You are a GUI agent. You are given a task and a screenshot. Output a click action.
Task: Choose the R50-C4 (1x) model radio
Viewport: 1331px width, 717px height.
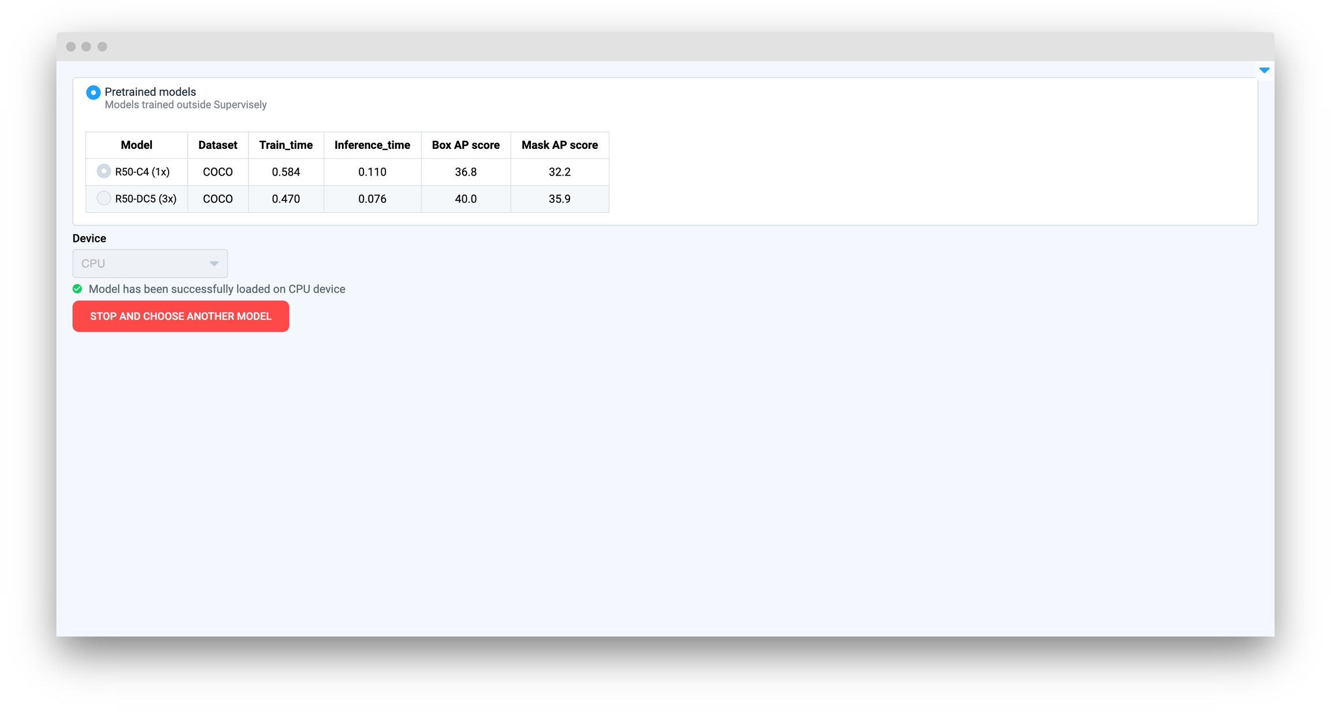103,171
